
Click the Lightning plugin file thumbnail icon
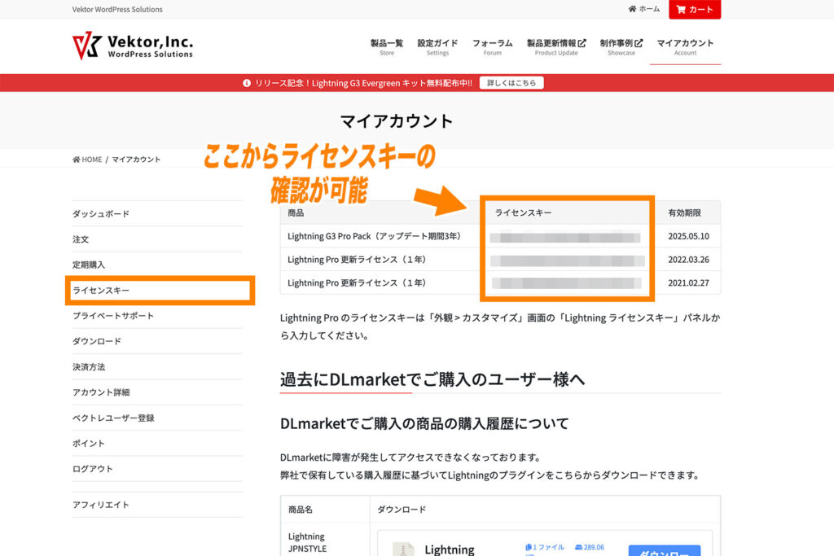pos(404,549)
